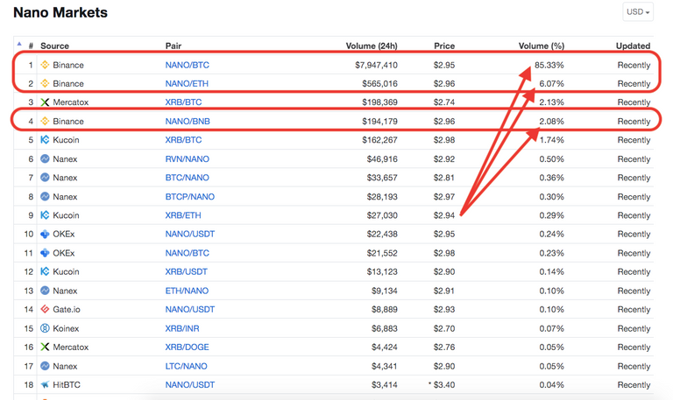This screenshot has width=673, height=400.
Task: Click Kucoin logo in row 5
Action: pyautogui.click(x=45, y=140)
